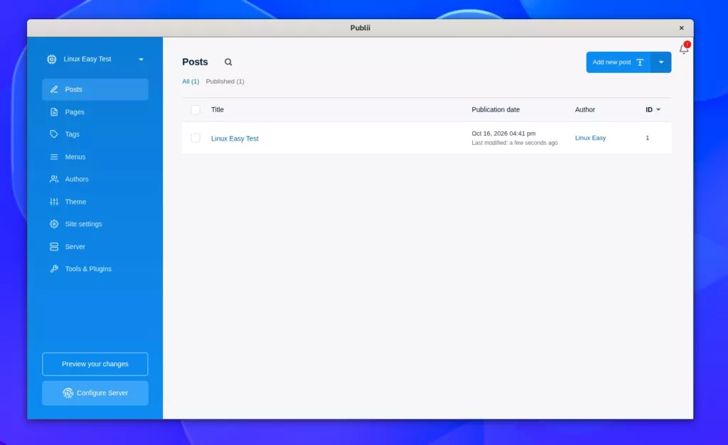Open the Authors section
728x445 pixels.
(x=95, y=179)
